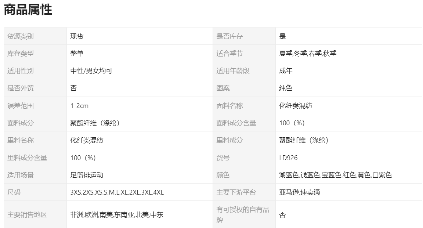
Task: Select the 整单 inventory type value
Action: (77, 54)
